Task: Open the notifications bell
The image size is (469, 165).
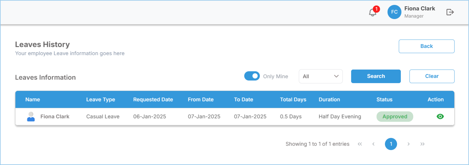Action: [x=373, y=12]
